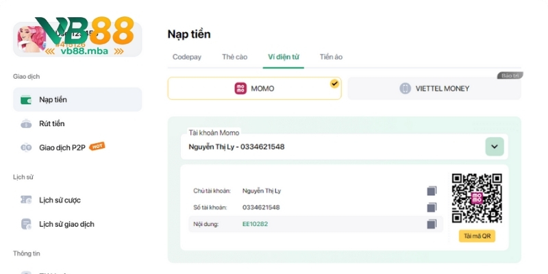Image resolution: width=548 pixels, height=274 pixels.
Task: Copy the account number 0334621548
Action: click(431, 208)
